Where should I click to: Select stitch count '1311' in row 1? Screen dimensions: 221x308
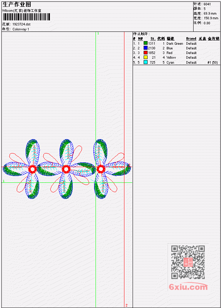click(x=152, y=44)
